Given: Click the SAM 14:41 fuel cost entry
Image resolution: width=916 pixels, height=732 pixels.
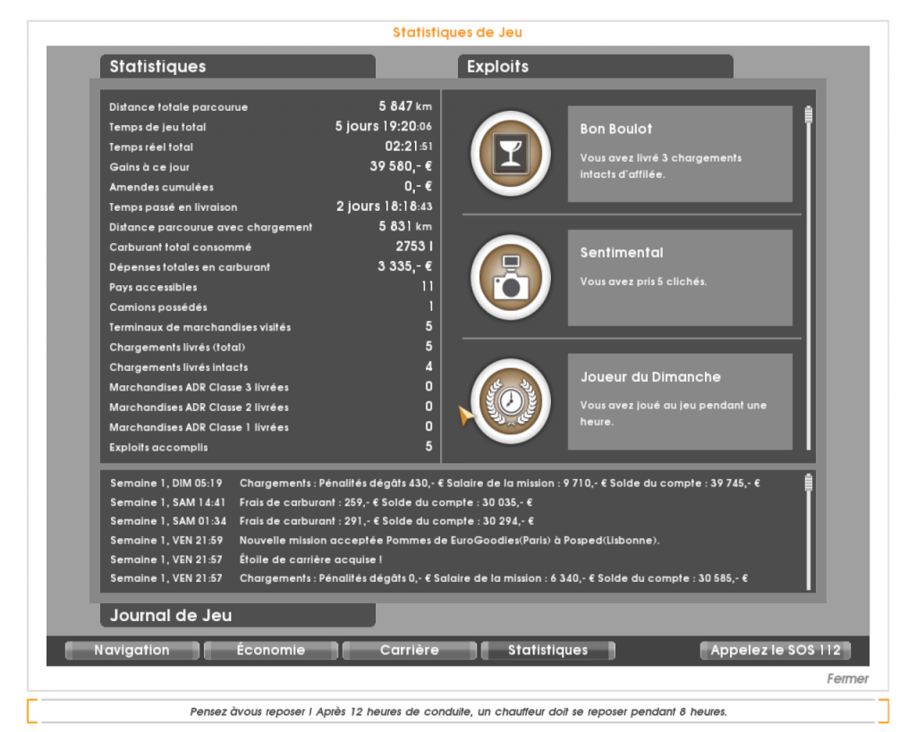Looking at the screenshot, I should [x=321, y=502].
